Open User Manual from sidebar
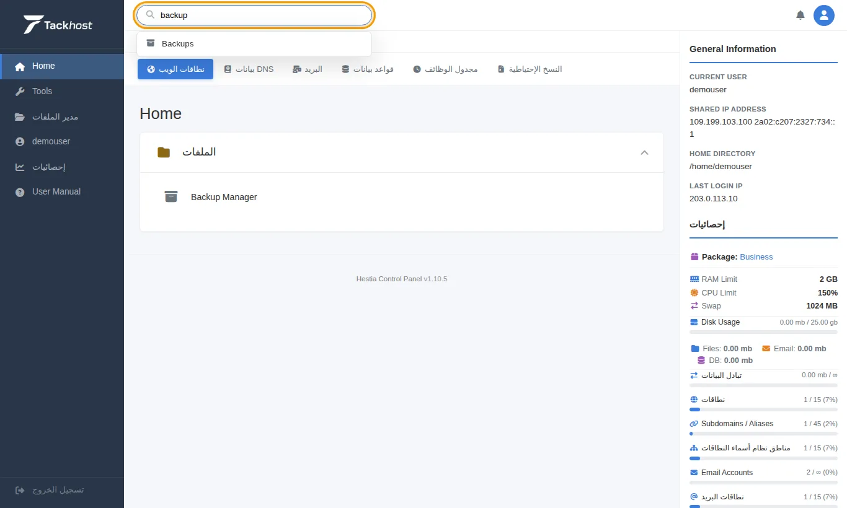This screenshot has height=508, width=847. (x=62, y=192)
